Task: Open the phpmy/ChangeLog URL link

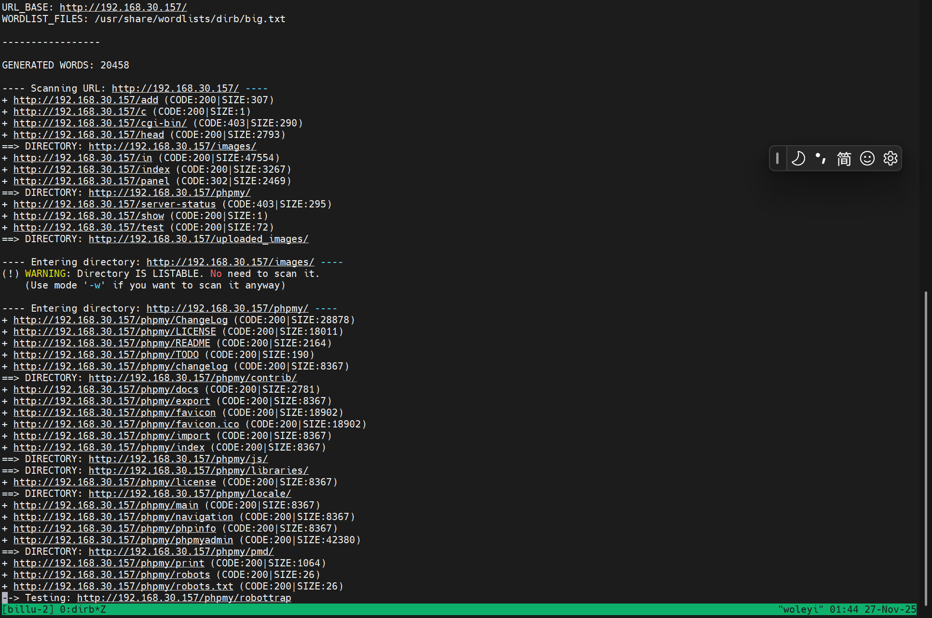Action: (120, 320)
